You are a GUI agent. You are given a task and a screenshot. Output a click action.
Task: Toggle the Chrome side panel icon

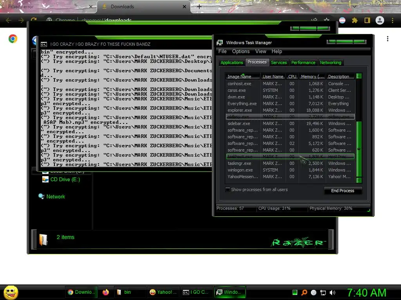367,20
